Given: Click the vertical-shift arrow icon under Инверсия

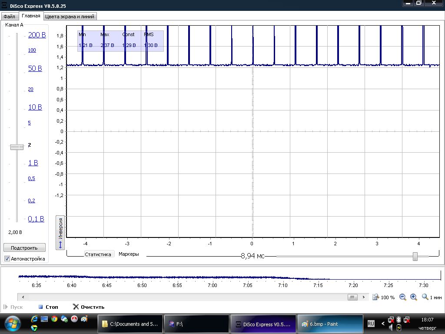Looking at the screenshot, I should coord(60,245).
